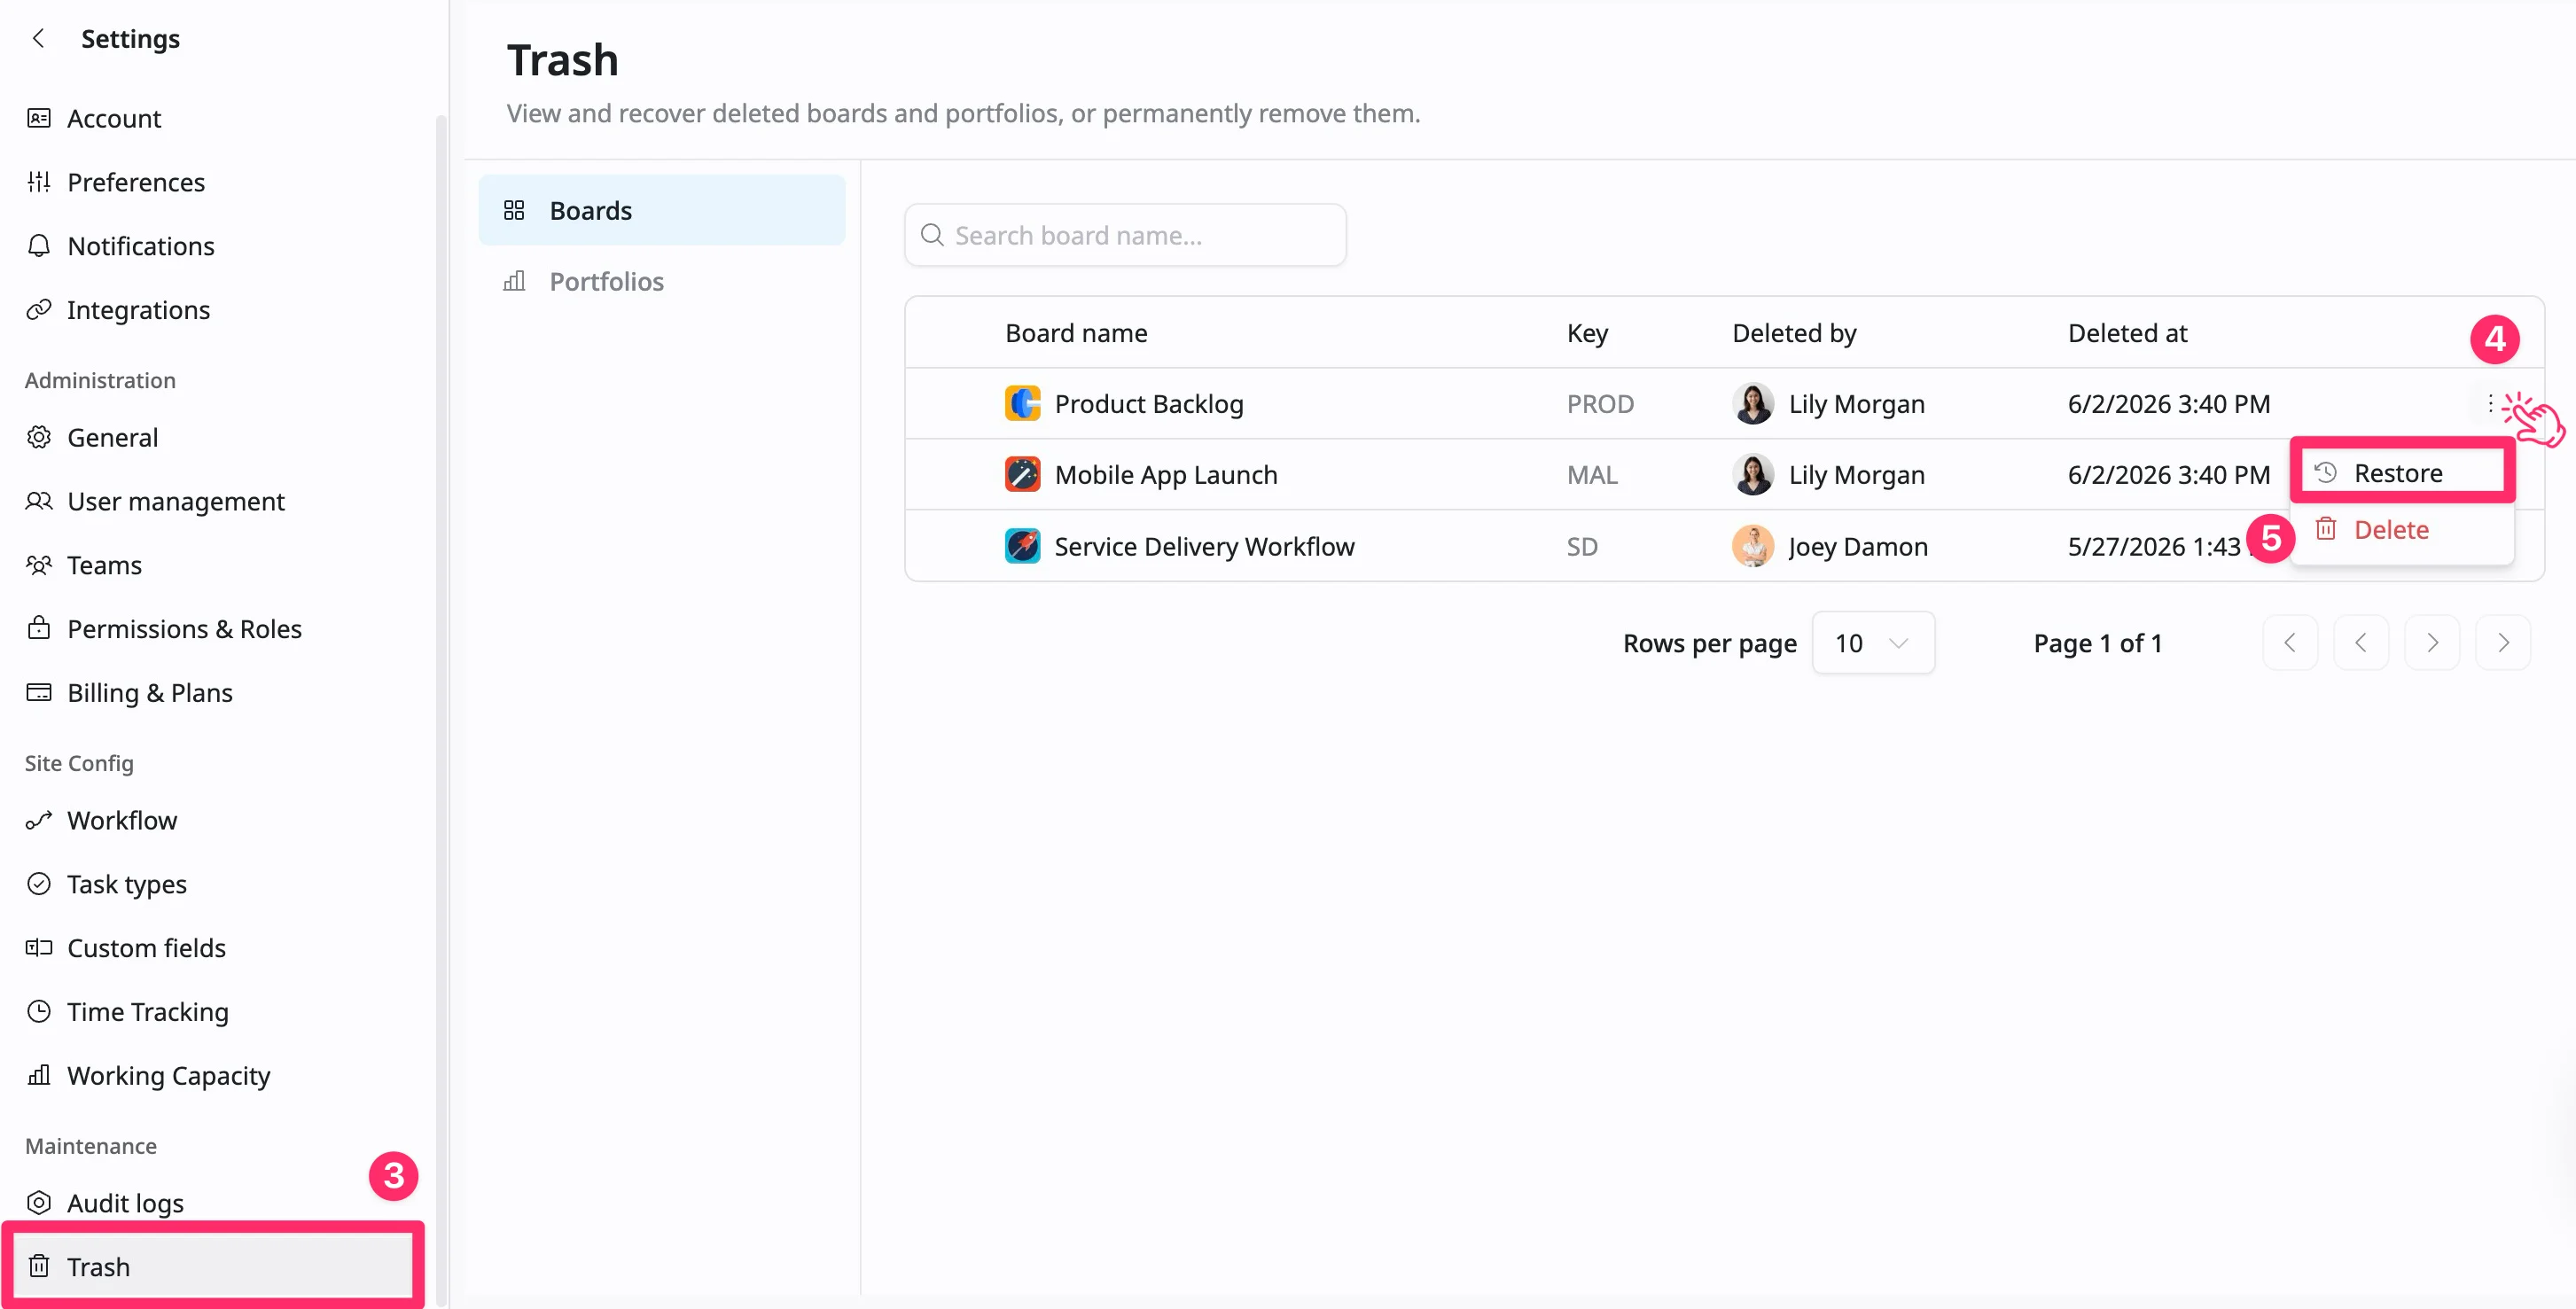Switch to the Portfolios tab
This screenshot has width=2576, height=1309.
[x=662, y=281]
